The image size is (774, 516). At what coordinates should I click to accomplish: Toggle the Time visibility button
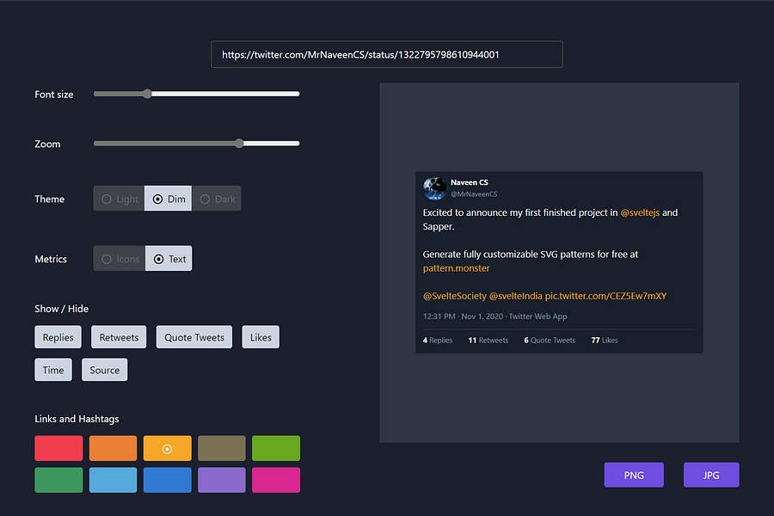point(53,370)
